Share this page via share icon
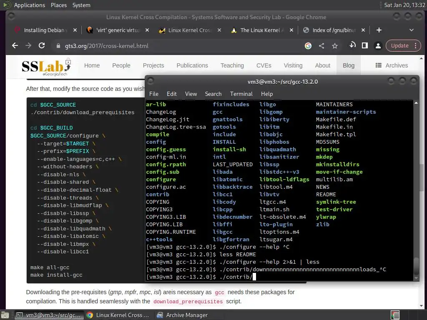Image resolution: width=427 pixels, height=320 pixels. (x=322, y=46)
